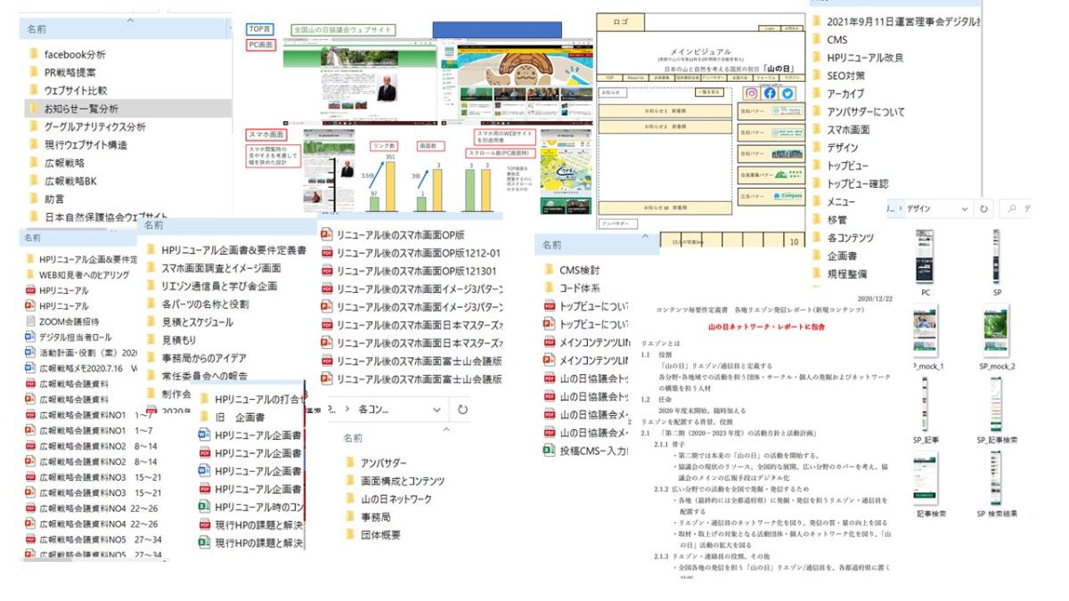Image resolution: width=1069 pixels, height=601 pixels.
Task: Click refresh button beside the 各コン... address bar
Action: pyautogui.click(x=463, y=410)
